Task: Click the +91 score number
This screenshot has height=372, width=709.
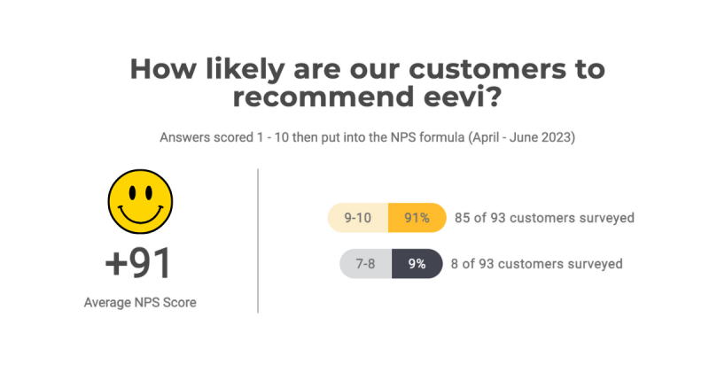Action: (x=138, y=263)
